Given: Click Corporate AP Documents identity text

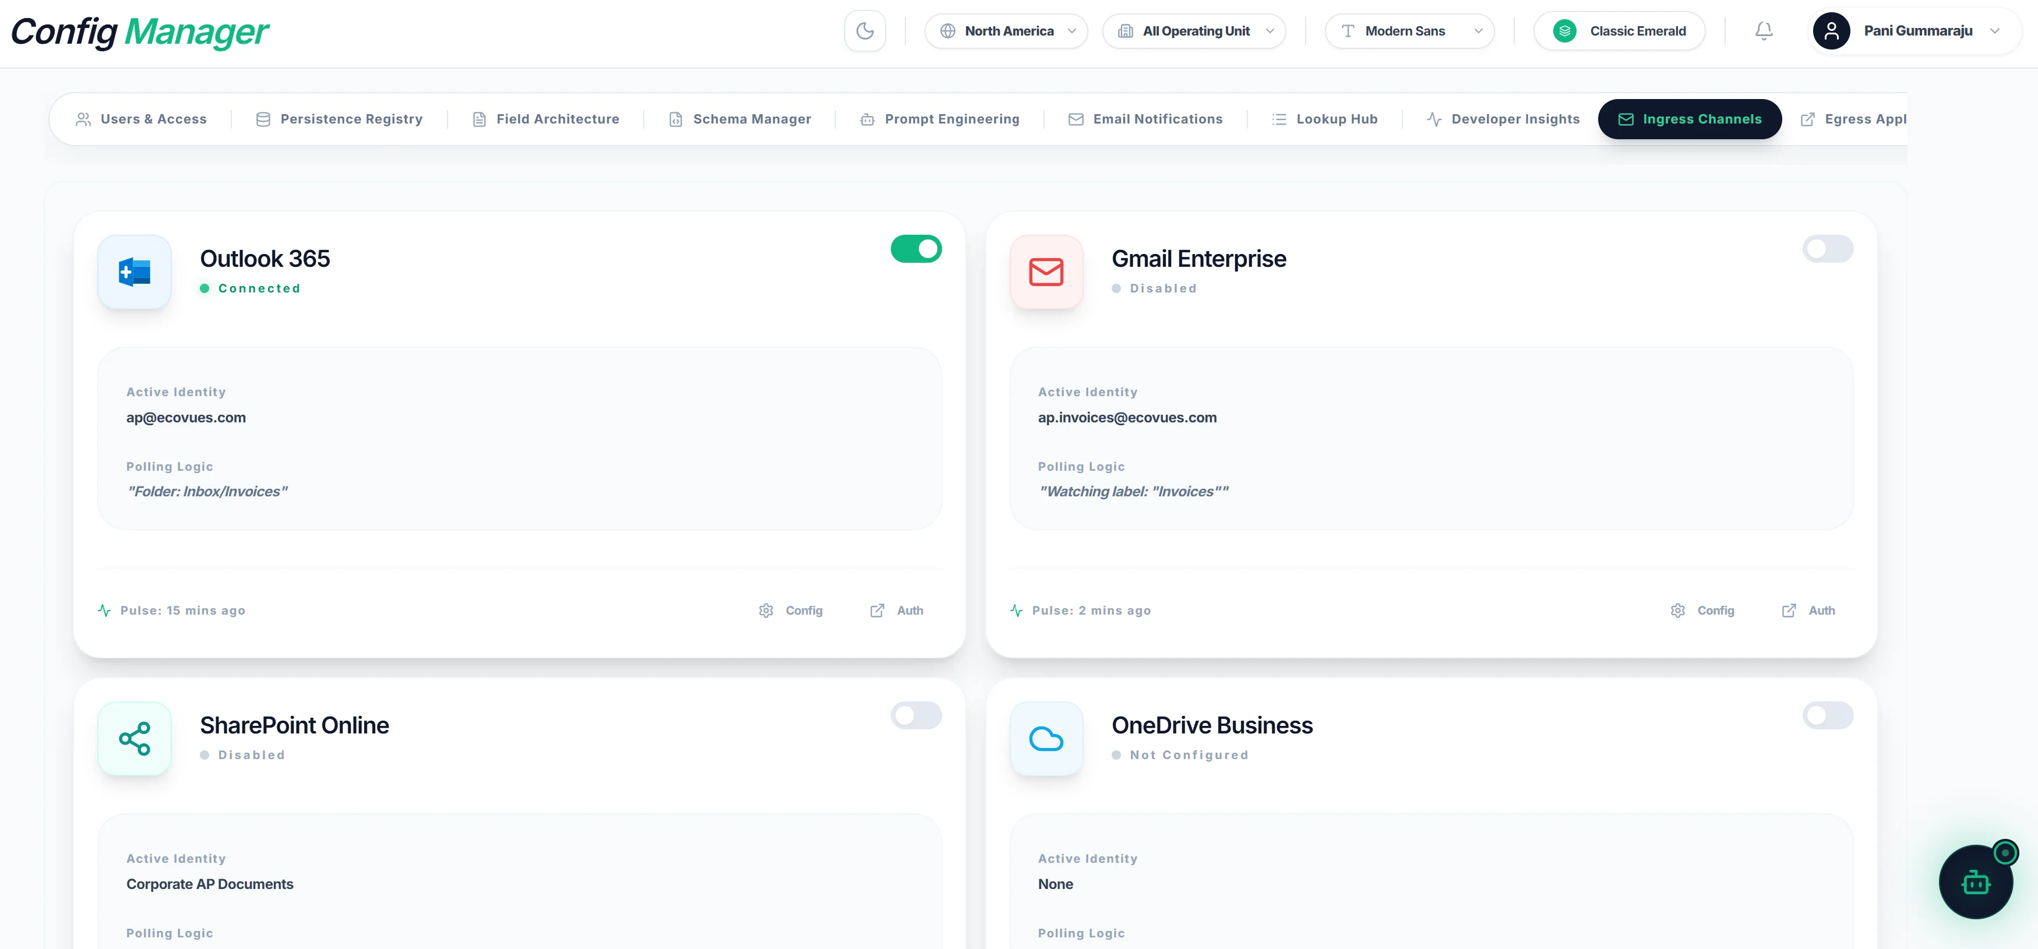Looking at the screenshot, I should (x=210, y=884).
